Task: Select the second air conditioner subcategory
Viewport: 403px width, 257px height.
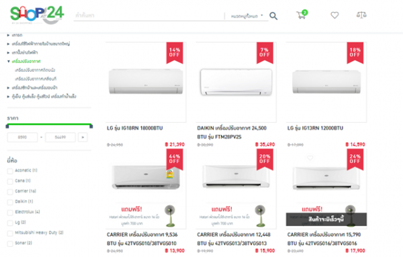Action: (36, 79)
